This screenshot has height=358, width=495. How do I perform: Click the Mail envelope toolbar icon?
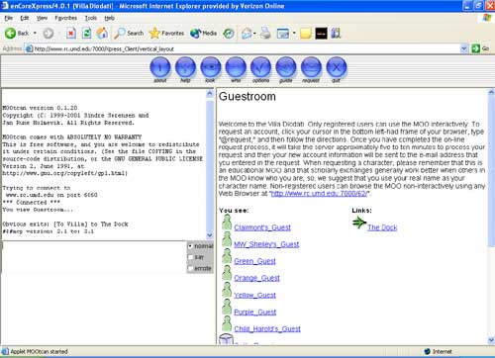247,34
